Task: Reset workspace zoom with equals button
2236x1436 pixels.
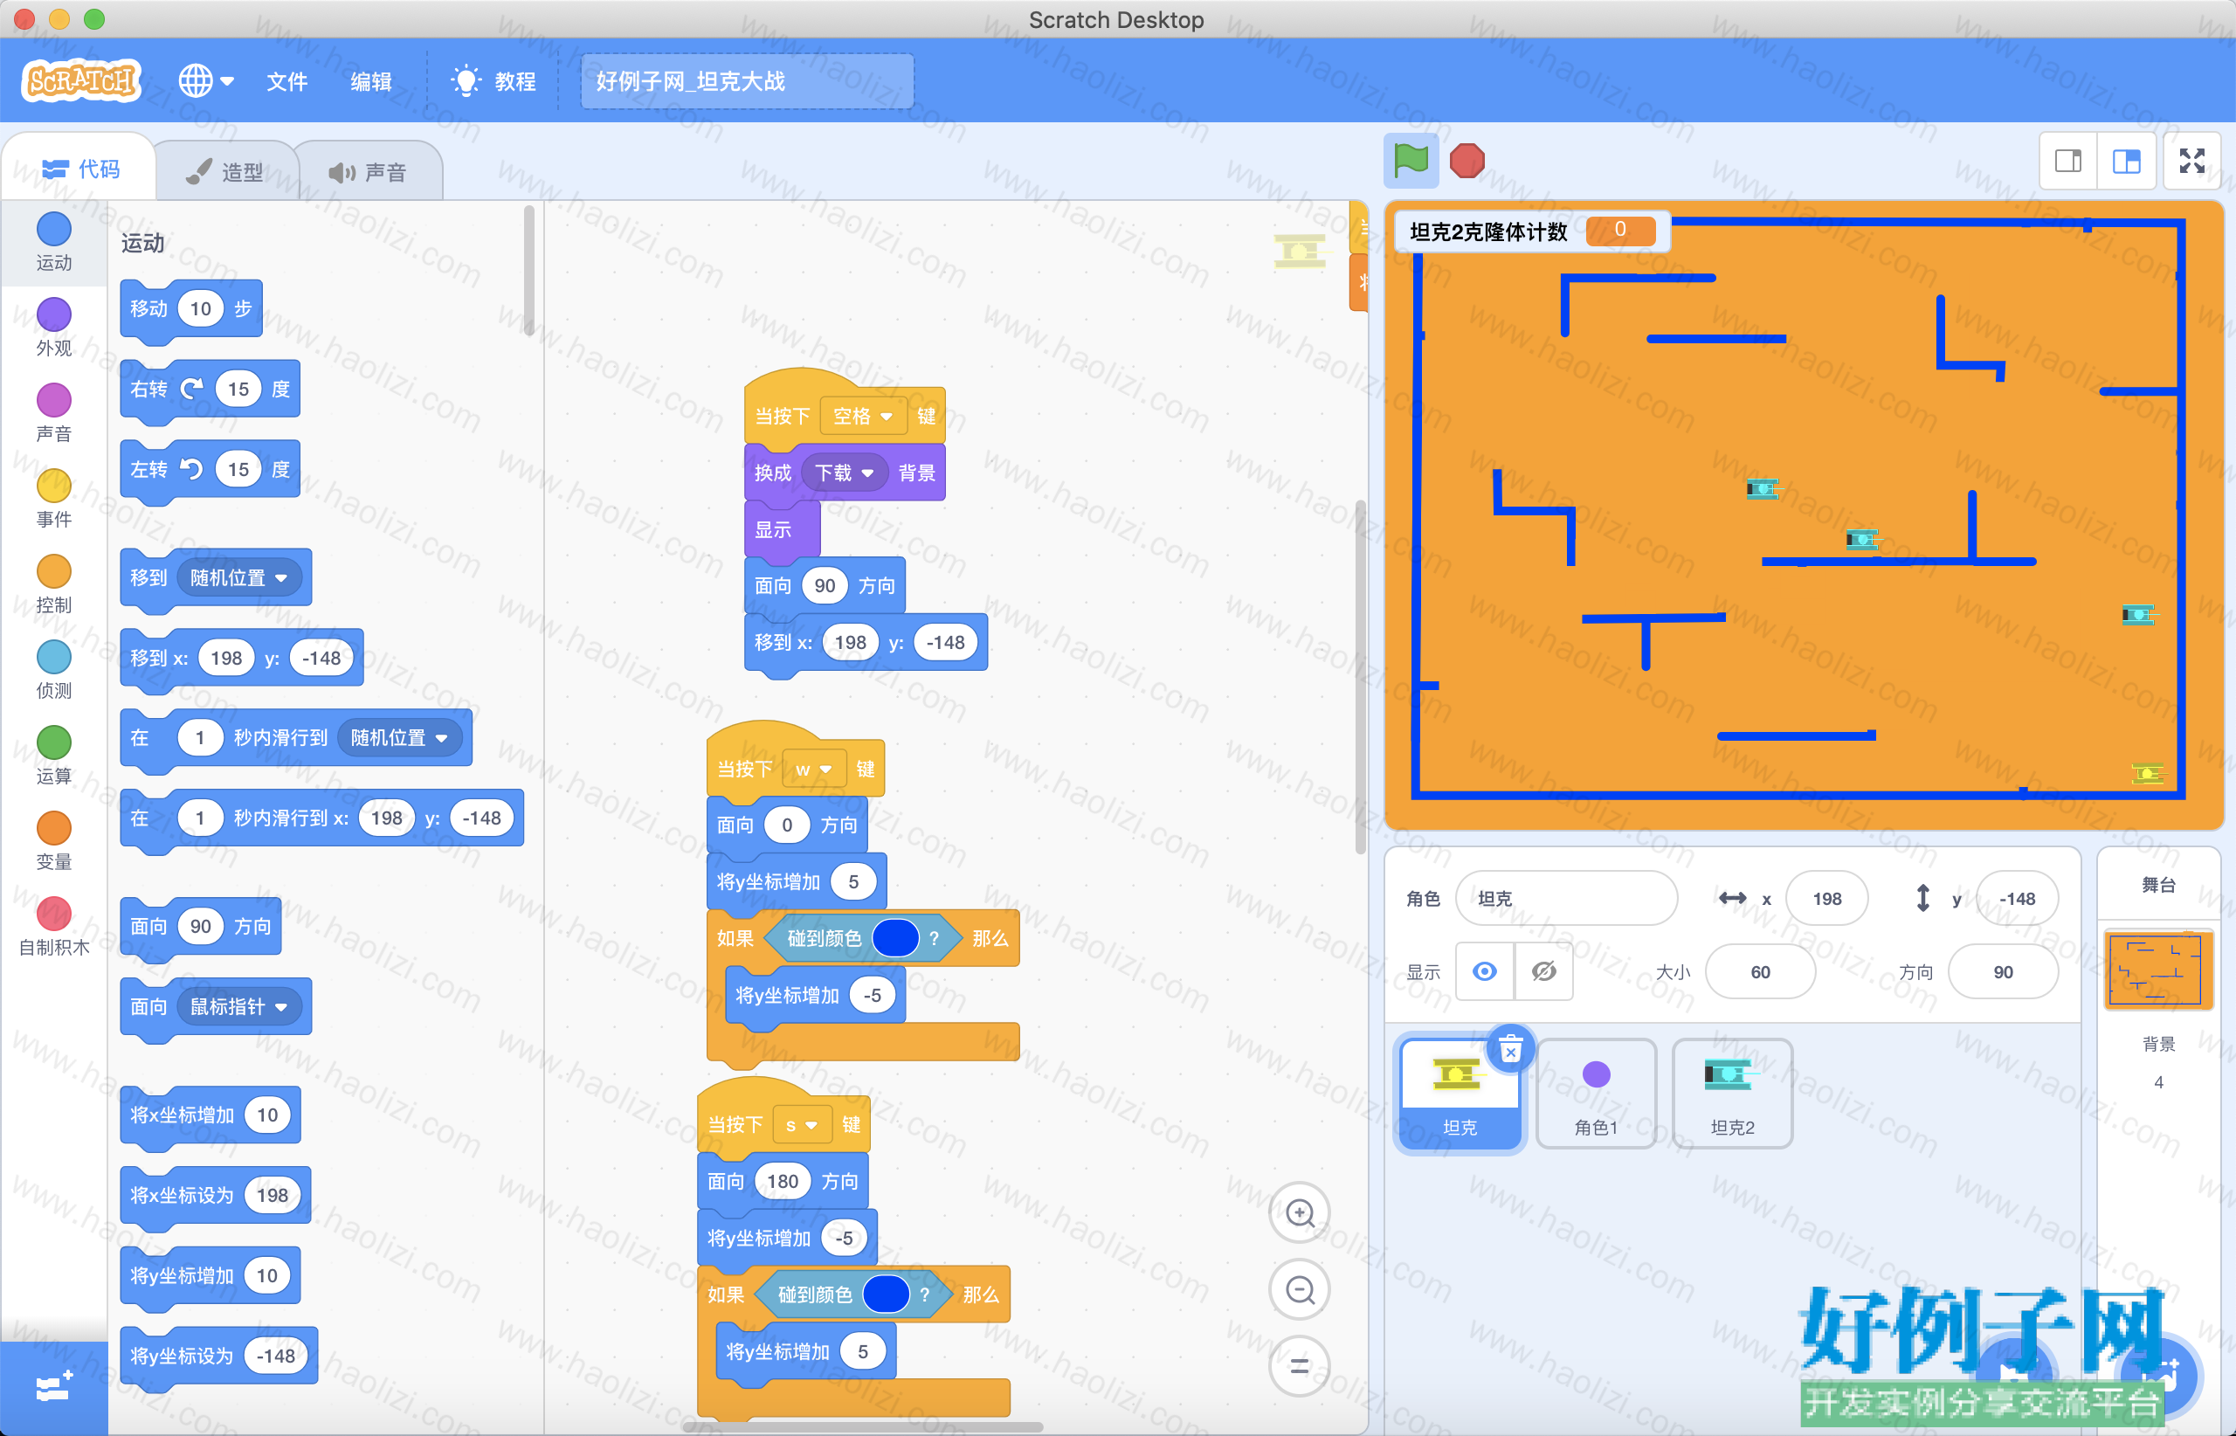Action: point(1299,1367)
